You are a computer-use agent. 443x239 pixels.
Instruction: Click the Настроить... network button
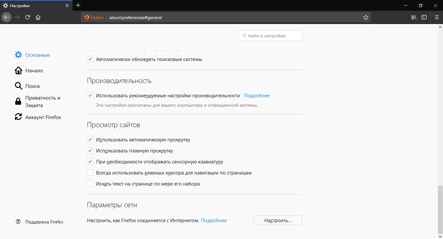278,221
